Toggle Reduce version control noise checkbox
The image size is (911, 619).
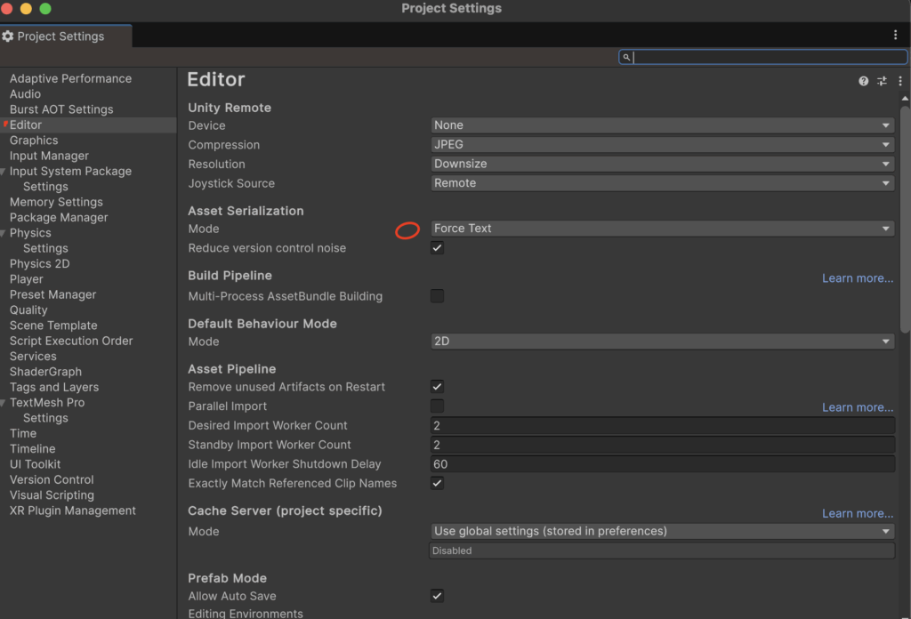[x=437, y=248]
